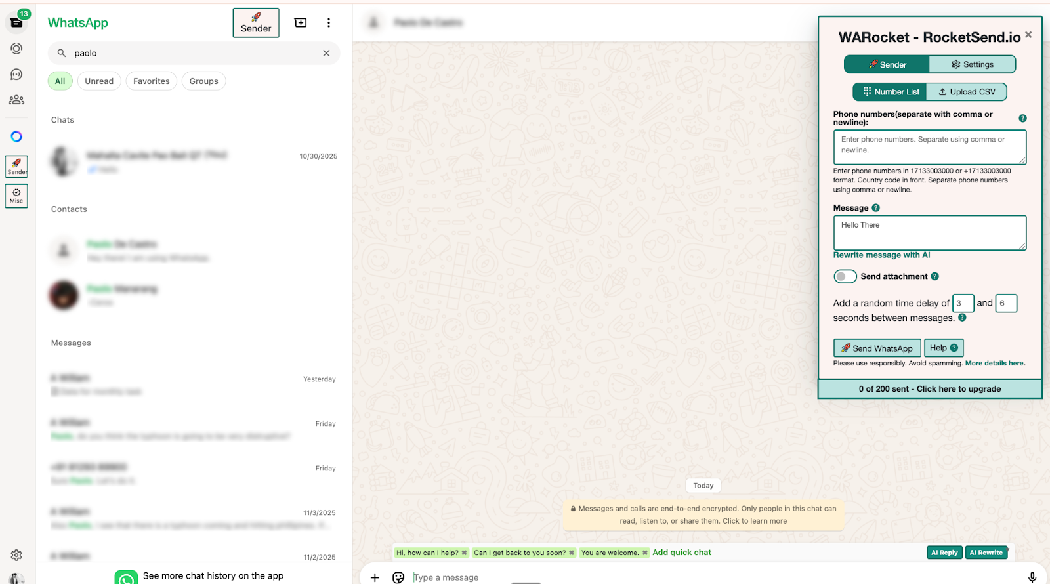
Task: Click the chat header contact avatar
Action: tap(373, 23)
